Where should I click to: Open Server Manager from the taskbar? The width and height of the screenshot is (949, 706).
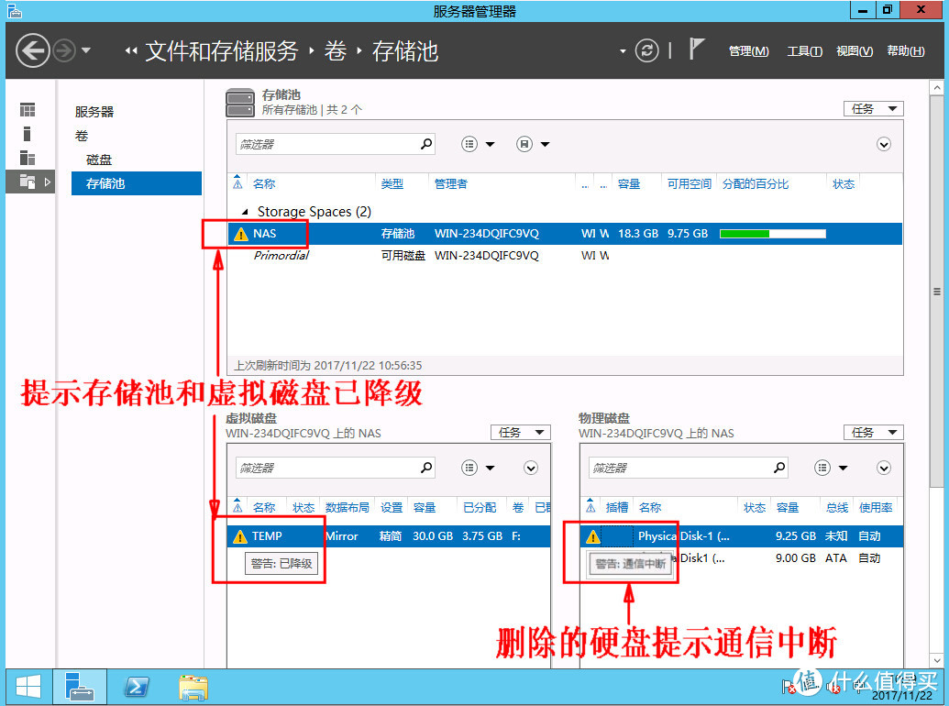pos(80,688)
